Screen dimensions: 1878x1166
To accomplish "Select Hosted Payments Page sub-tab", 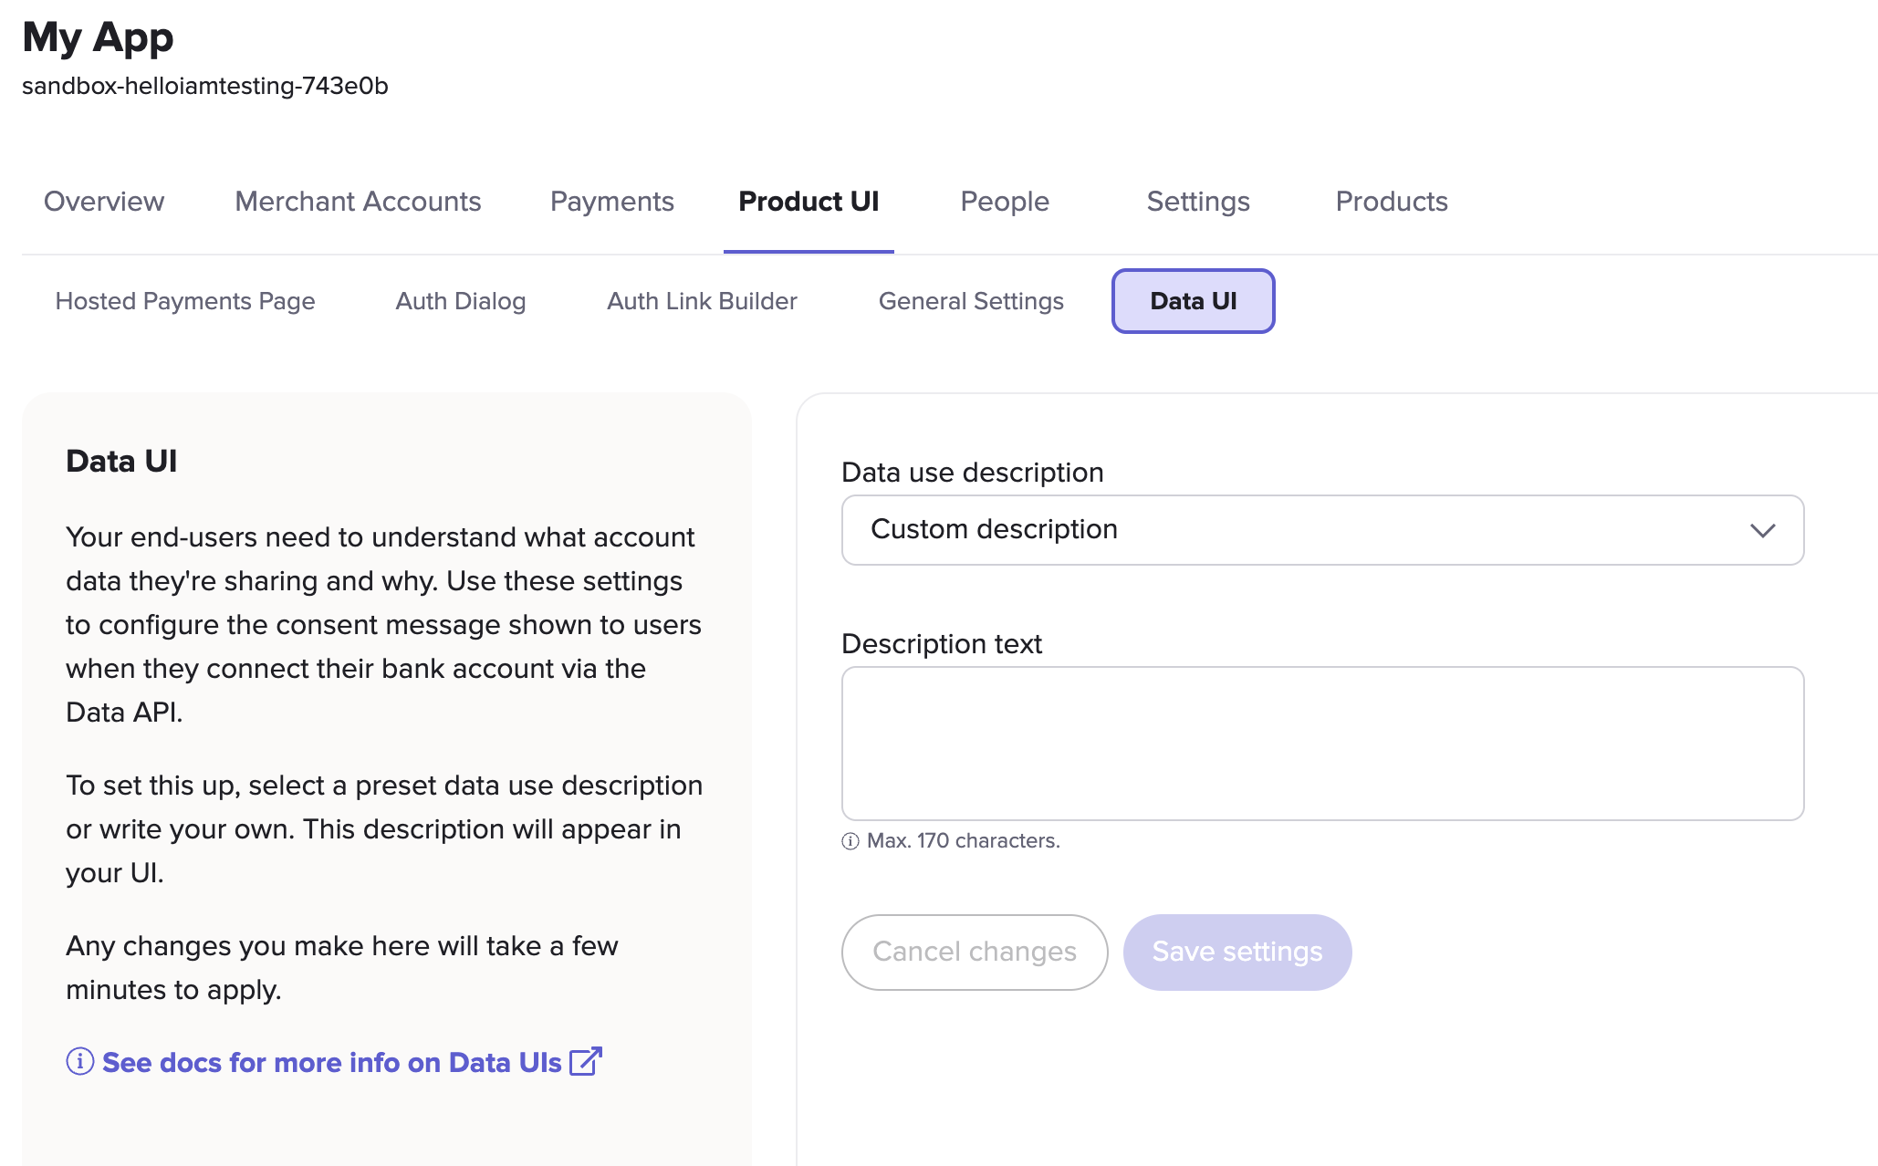I will [x=185, y=301].
